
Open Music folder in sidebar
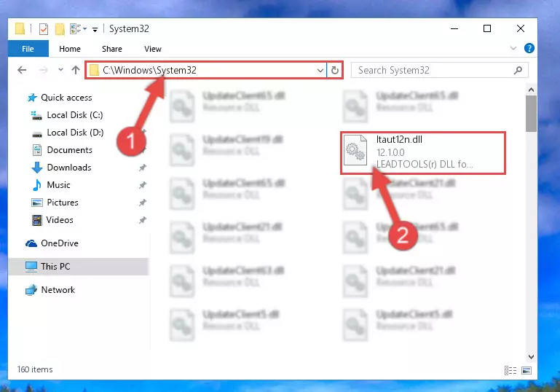click(58, 185)
